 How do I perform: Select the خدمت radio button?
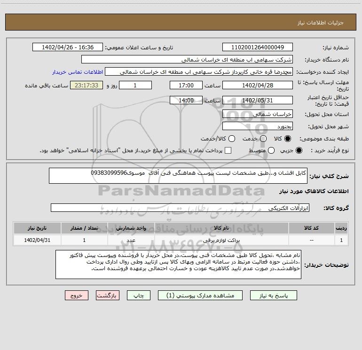coord(263,139)
